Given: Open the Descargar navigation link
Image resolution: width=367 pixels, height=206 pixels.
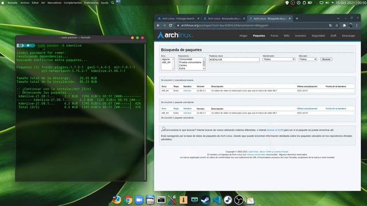Looking at the screenshot, I should tap(349, 35).
